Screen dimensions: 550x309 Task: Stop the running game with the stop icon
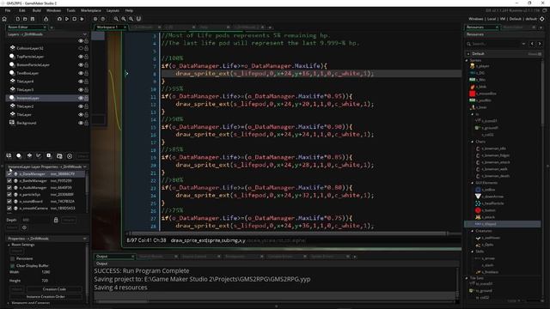point(75,19)
